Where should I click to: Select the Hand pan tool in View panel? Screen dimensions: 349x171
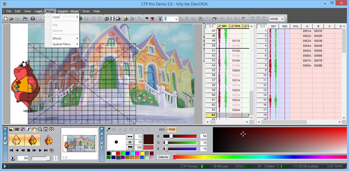click(34, 129)
